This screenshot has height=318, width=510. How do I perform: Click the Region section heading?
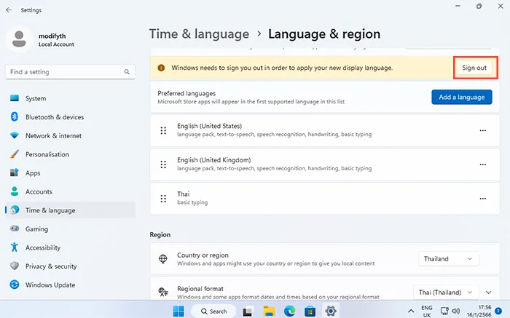coord(160,234)
